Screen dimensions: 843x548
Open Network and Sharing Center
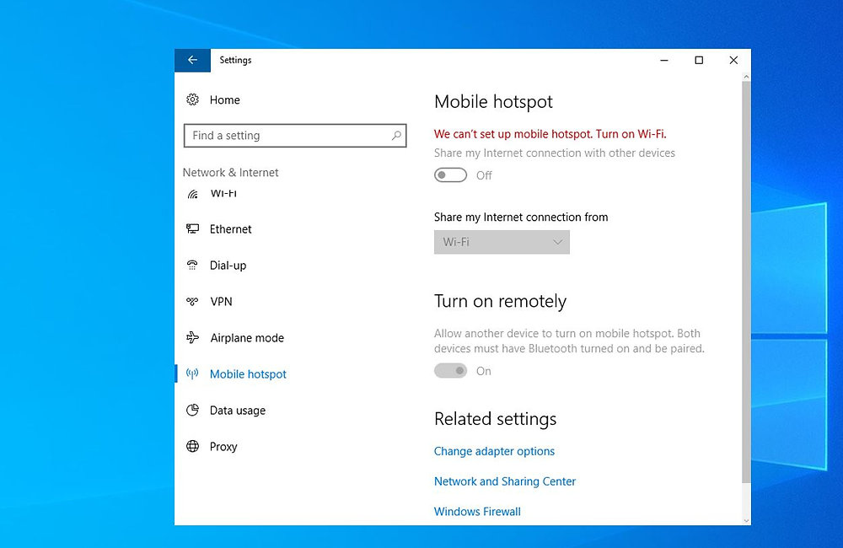point(504,481)
